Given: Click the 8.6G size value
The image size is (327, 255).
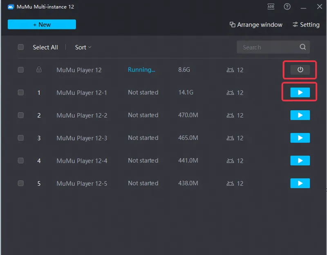Looking at the screenshot, I should 184,70.
